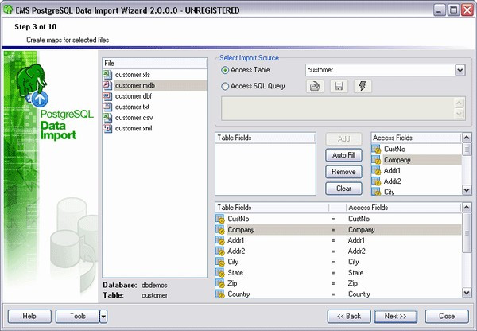
Task: Click the Help button
Action: [29, 317]
